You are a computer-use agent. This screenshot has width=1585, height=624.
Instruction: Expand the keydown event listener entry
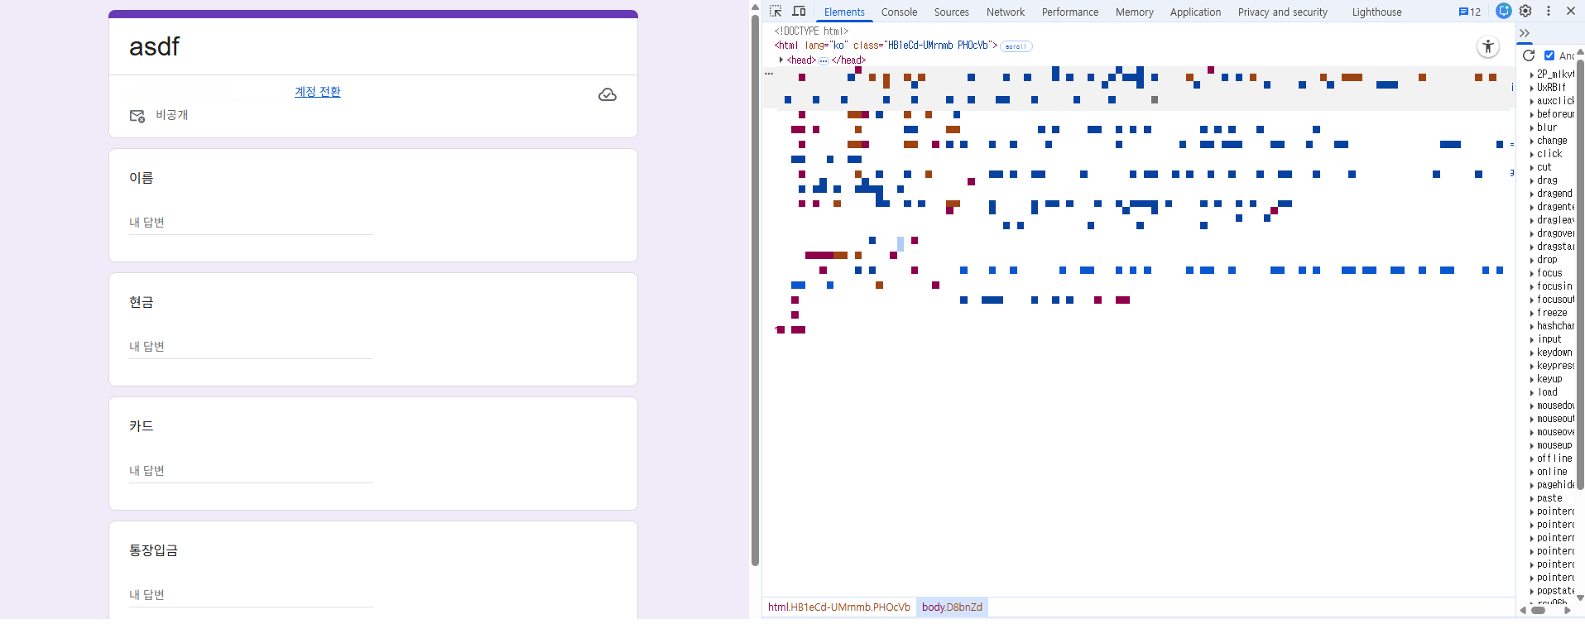click(x=1532, y=353)
